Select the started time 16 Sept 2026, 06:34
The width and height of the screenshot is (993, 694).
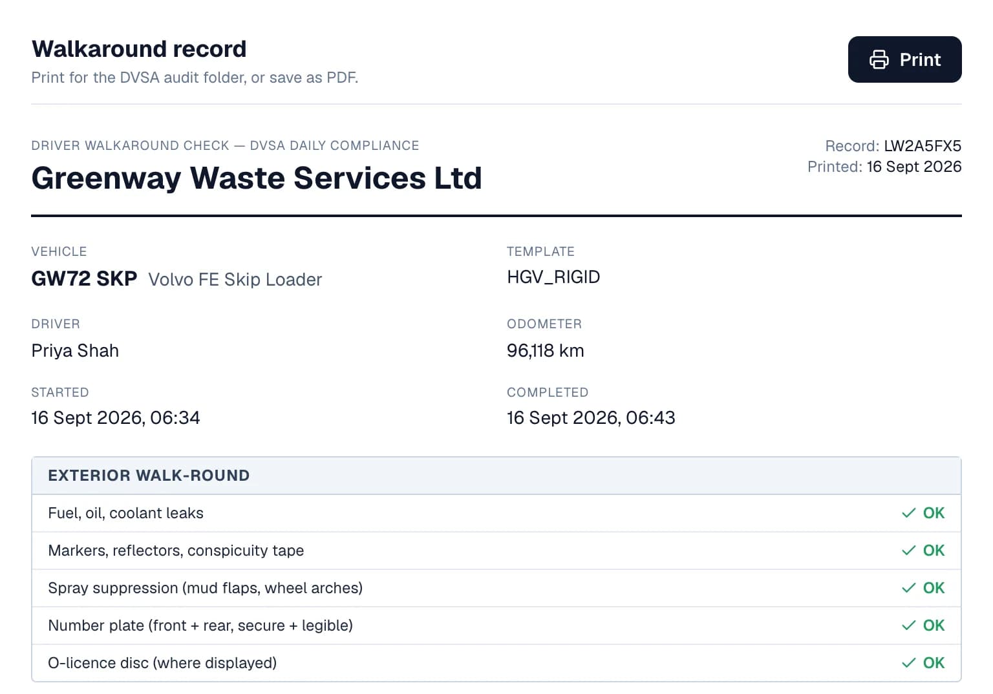[116, 418]
